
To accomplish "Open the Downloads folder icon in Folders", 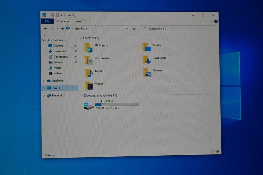I will coord(147,60).
